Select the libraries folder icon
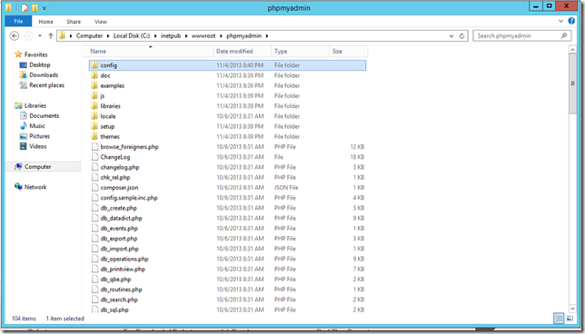Viewport: 585px width, 334px height. [x=94, y=106]
